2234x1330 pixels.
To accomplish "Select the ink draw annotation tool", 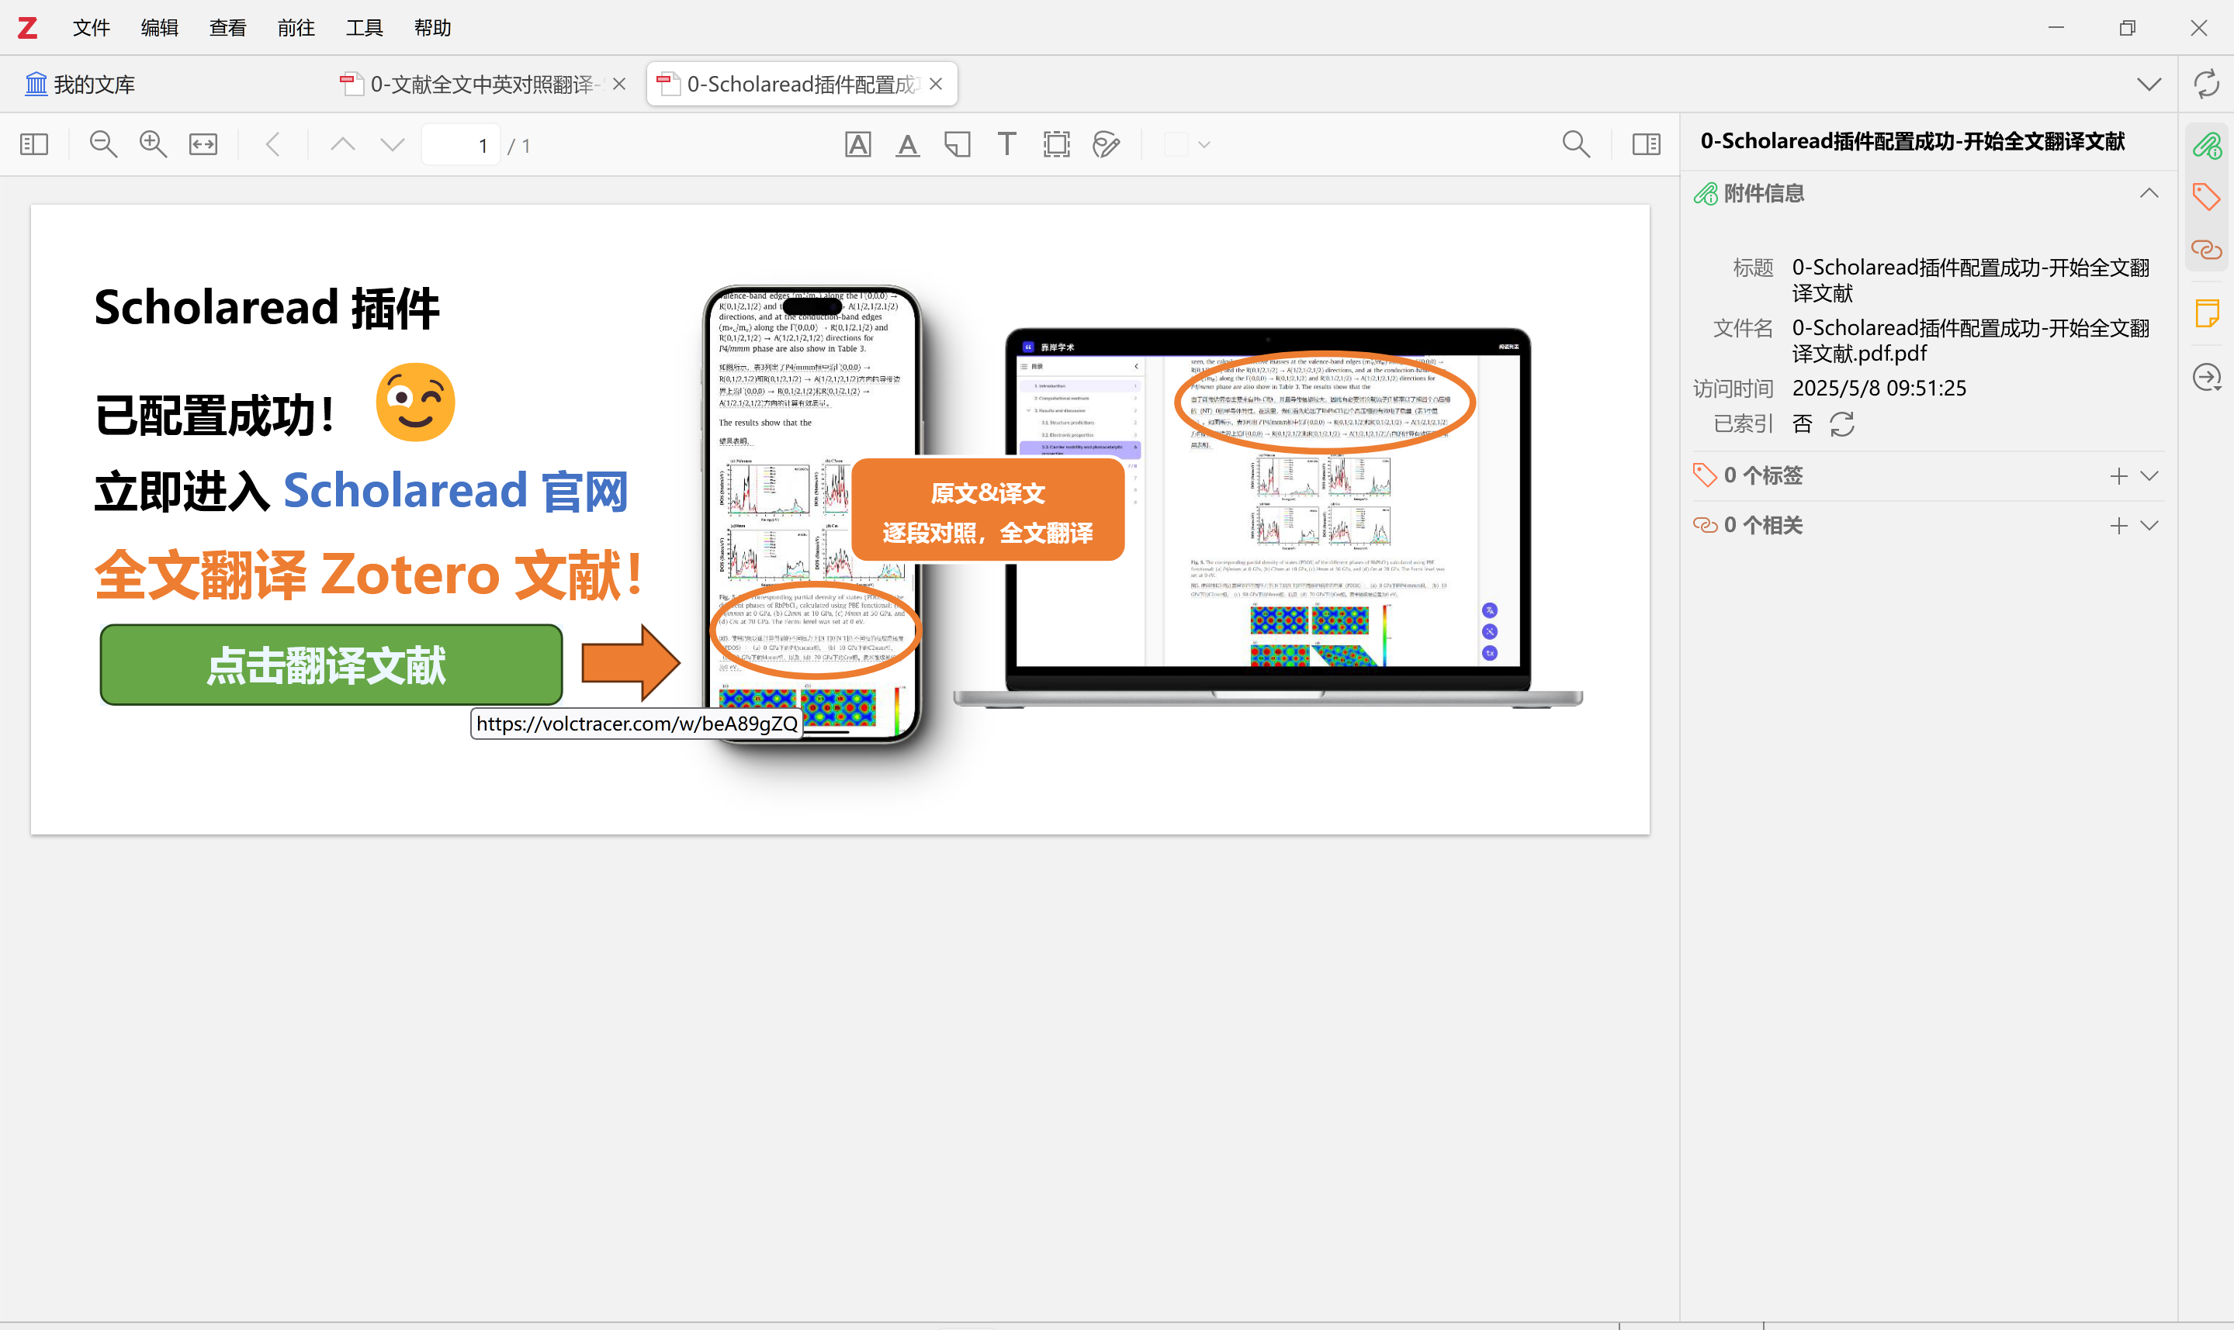I will [x=1107, y=144].
